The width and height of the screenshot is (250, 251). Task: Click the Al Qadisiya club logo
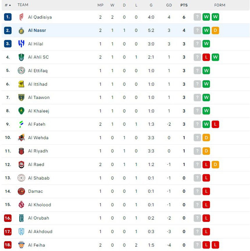click(x=21, y=17)
